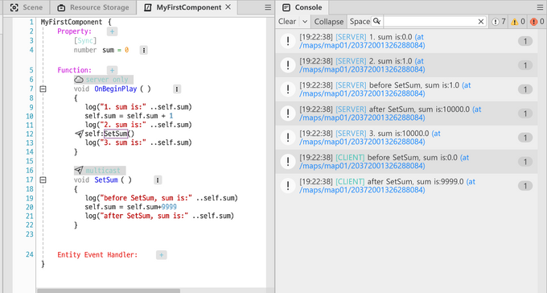This screenshot has width=547, height=293.
Task: Add a new function with plus icon
Action: coord(112,70)
